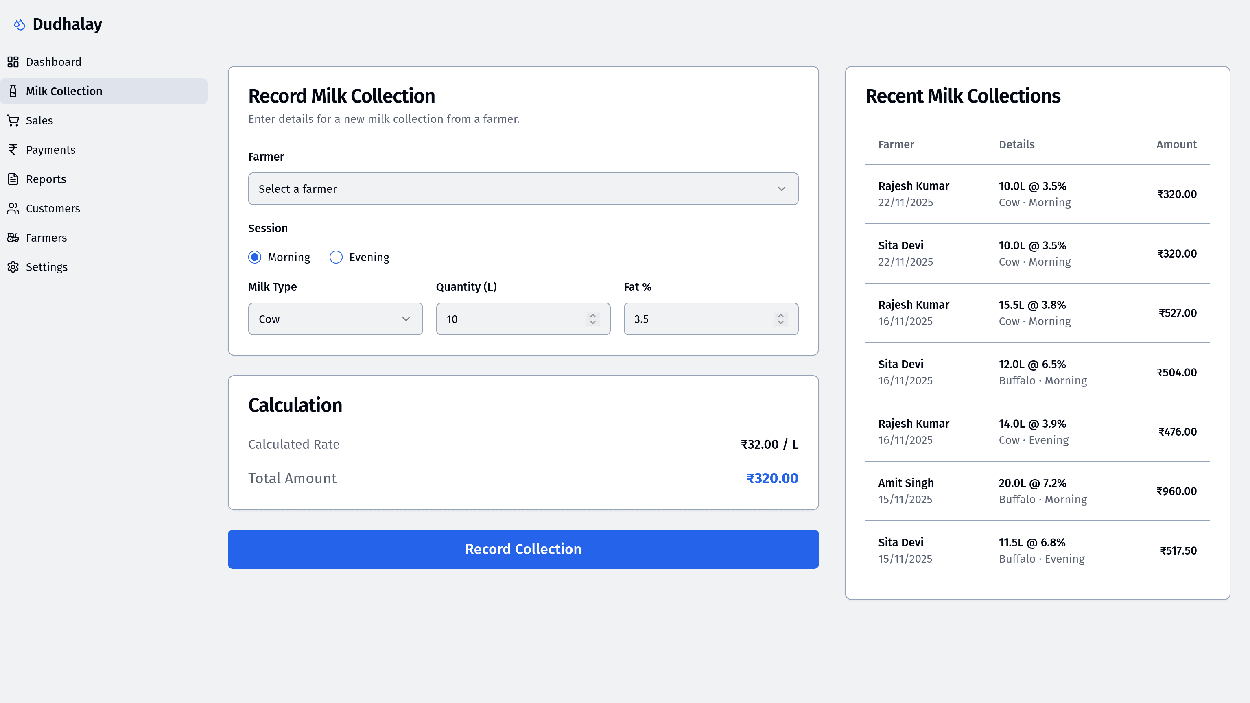1250x703 pixels.
Task: Click the Dudhalay droplet logo icon
Action: coord(20,24)
